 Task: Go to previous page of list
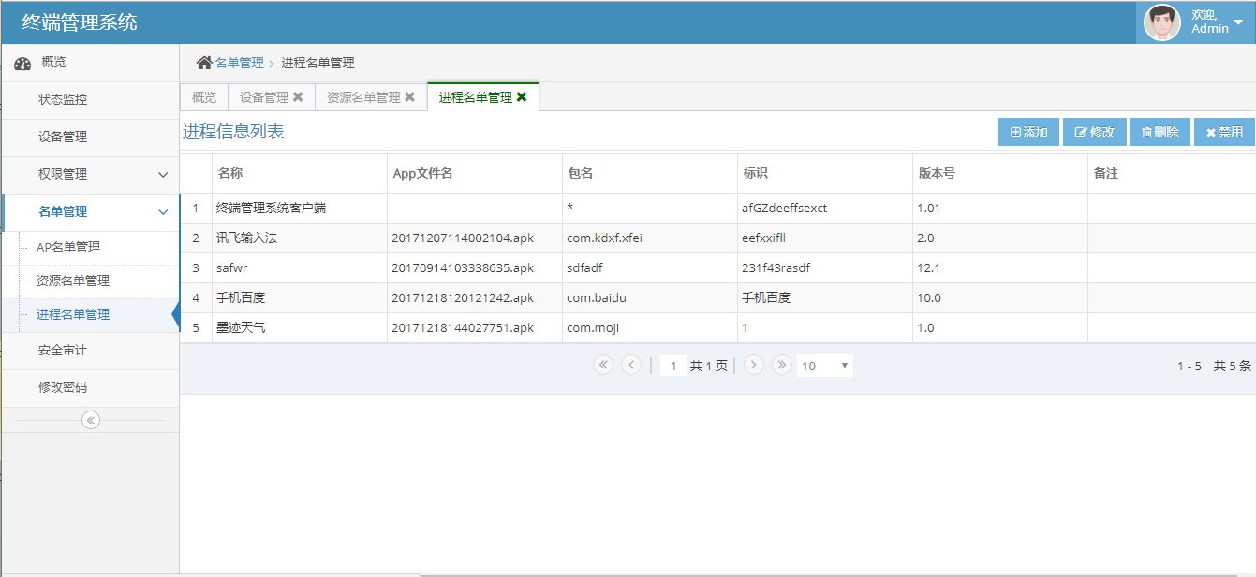(631, 366)
